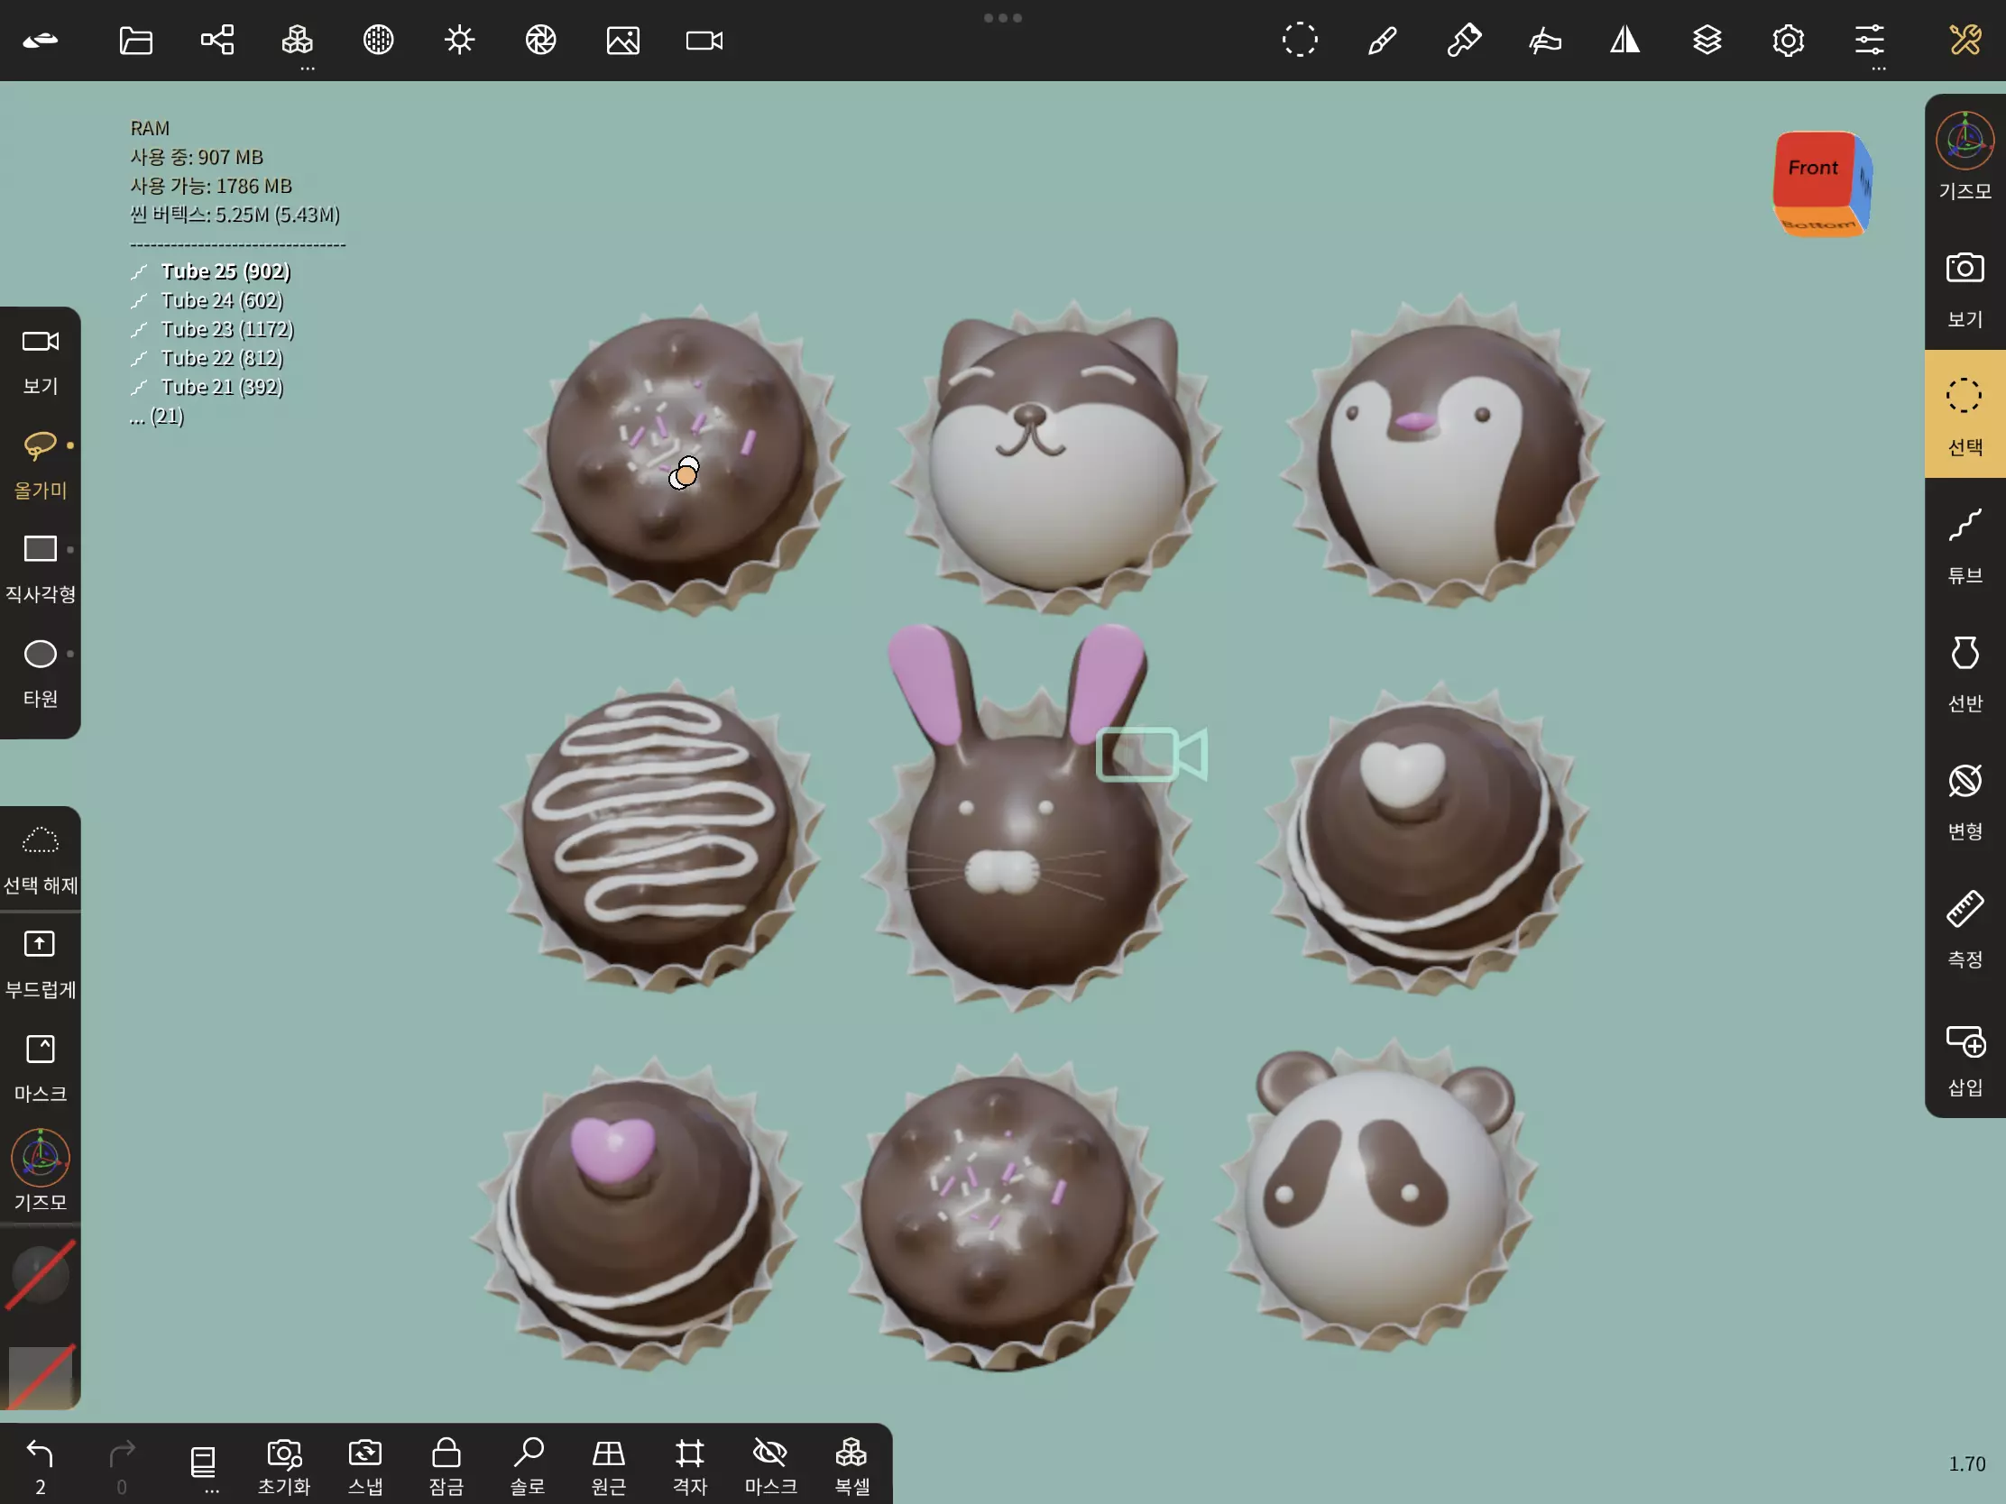Screen dimensions: 2006x1504
Task: Click 선택 해제 to clear selection
Action: [x=40, y=859]
